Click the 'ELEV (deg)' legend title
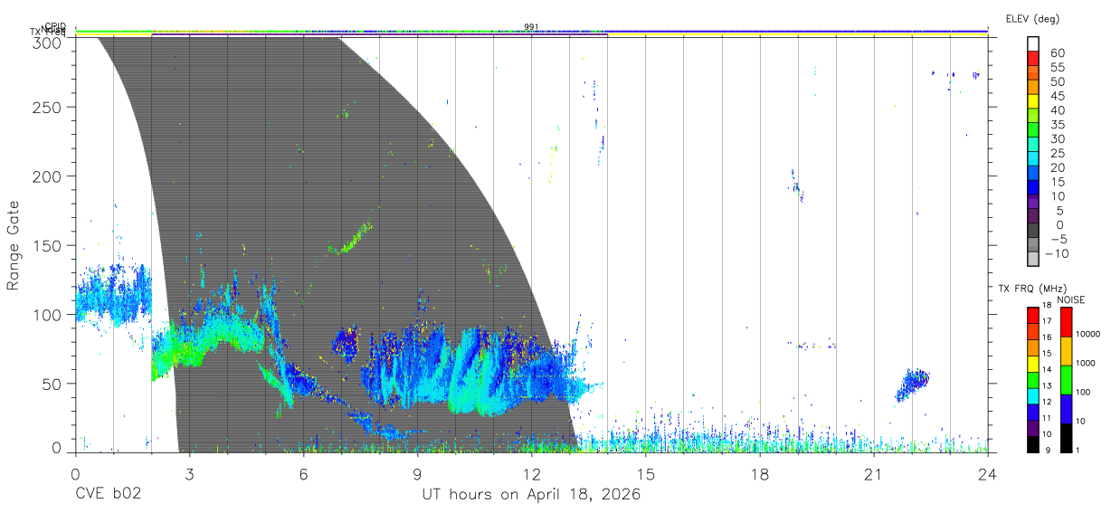Viewport: 1111px width, 513px height. pos(1032,18)
